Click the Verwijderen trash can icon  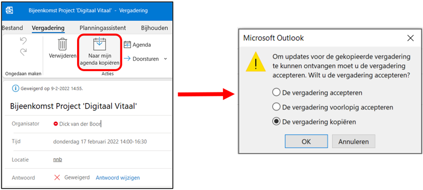coord(63,44)
